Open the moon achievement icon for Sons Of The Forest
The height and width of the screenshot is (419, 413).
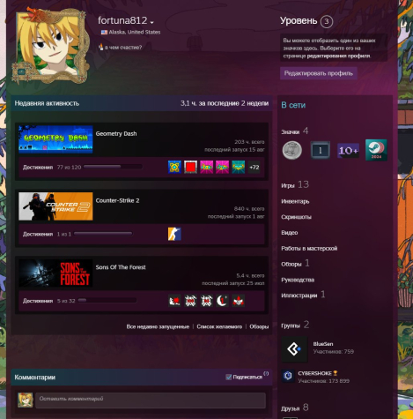click(222, 301)
